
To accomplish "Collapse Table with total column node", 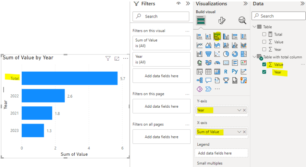I will pos(254,57).
